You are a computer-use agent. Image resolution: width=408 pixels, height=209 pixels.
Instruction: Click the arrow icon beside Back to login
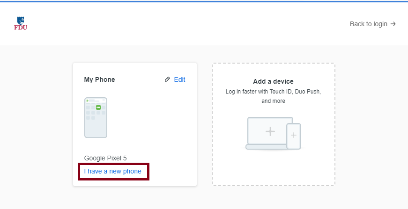tap(393, 24)
